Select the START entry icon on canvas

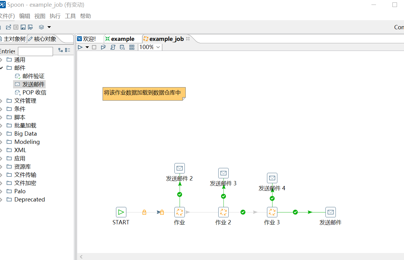(x=121, y=212)
